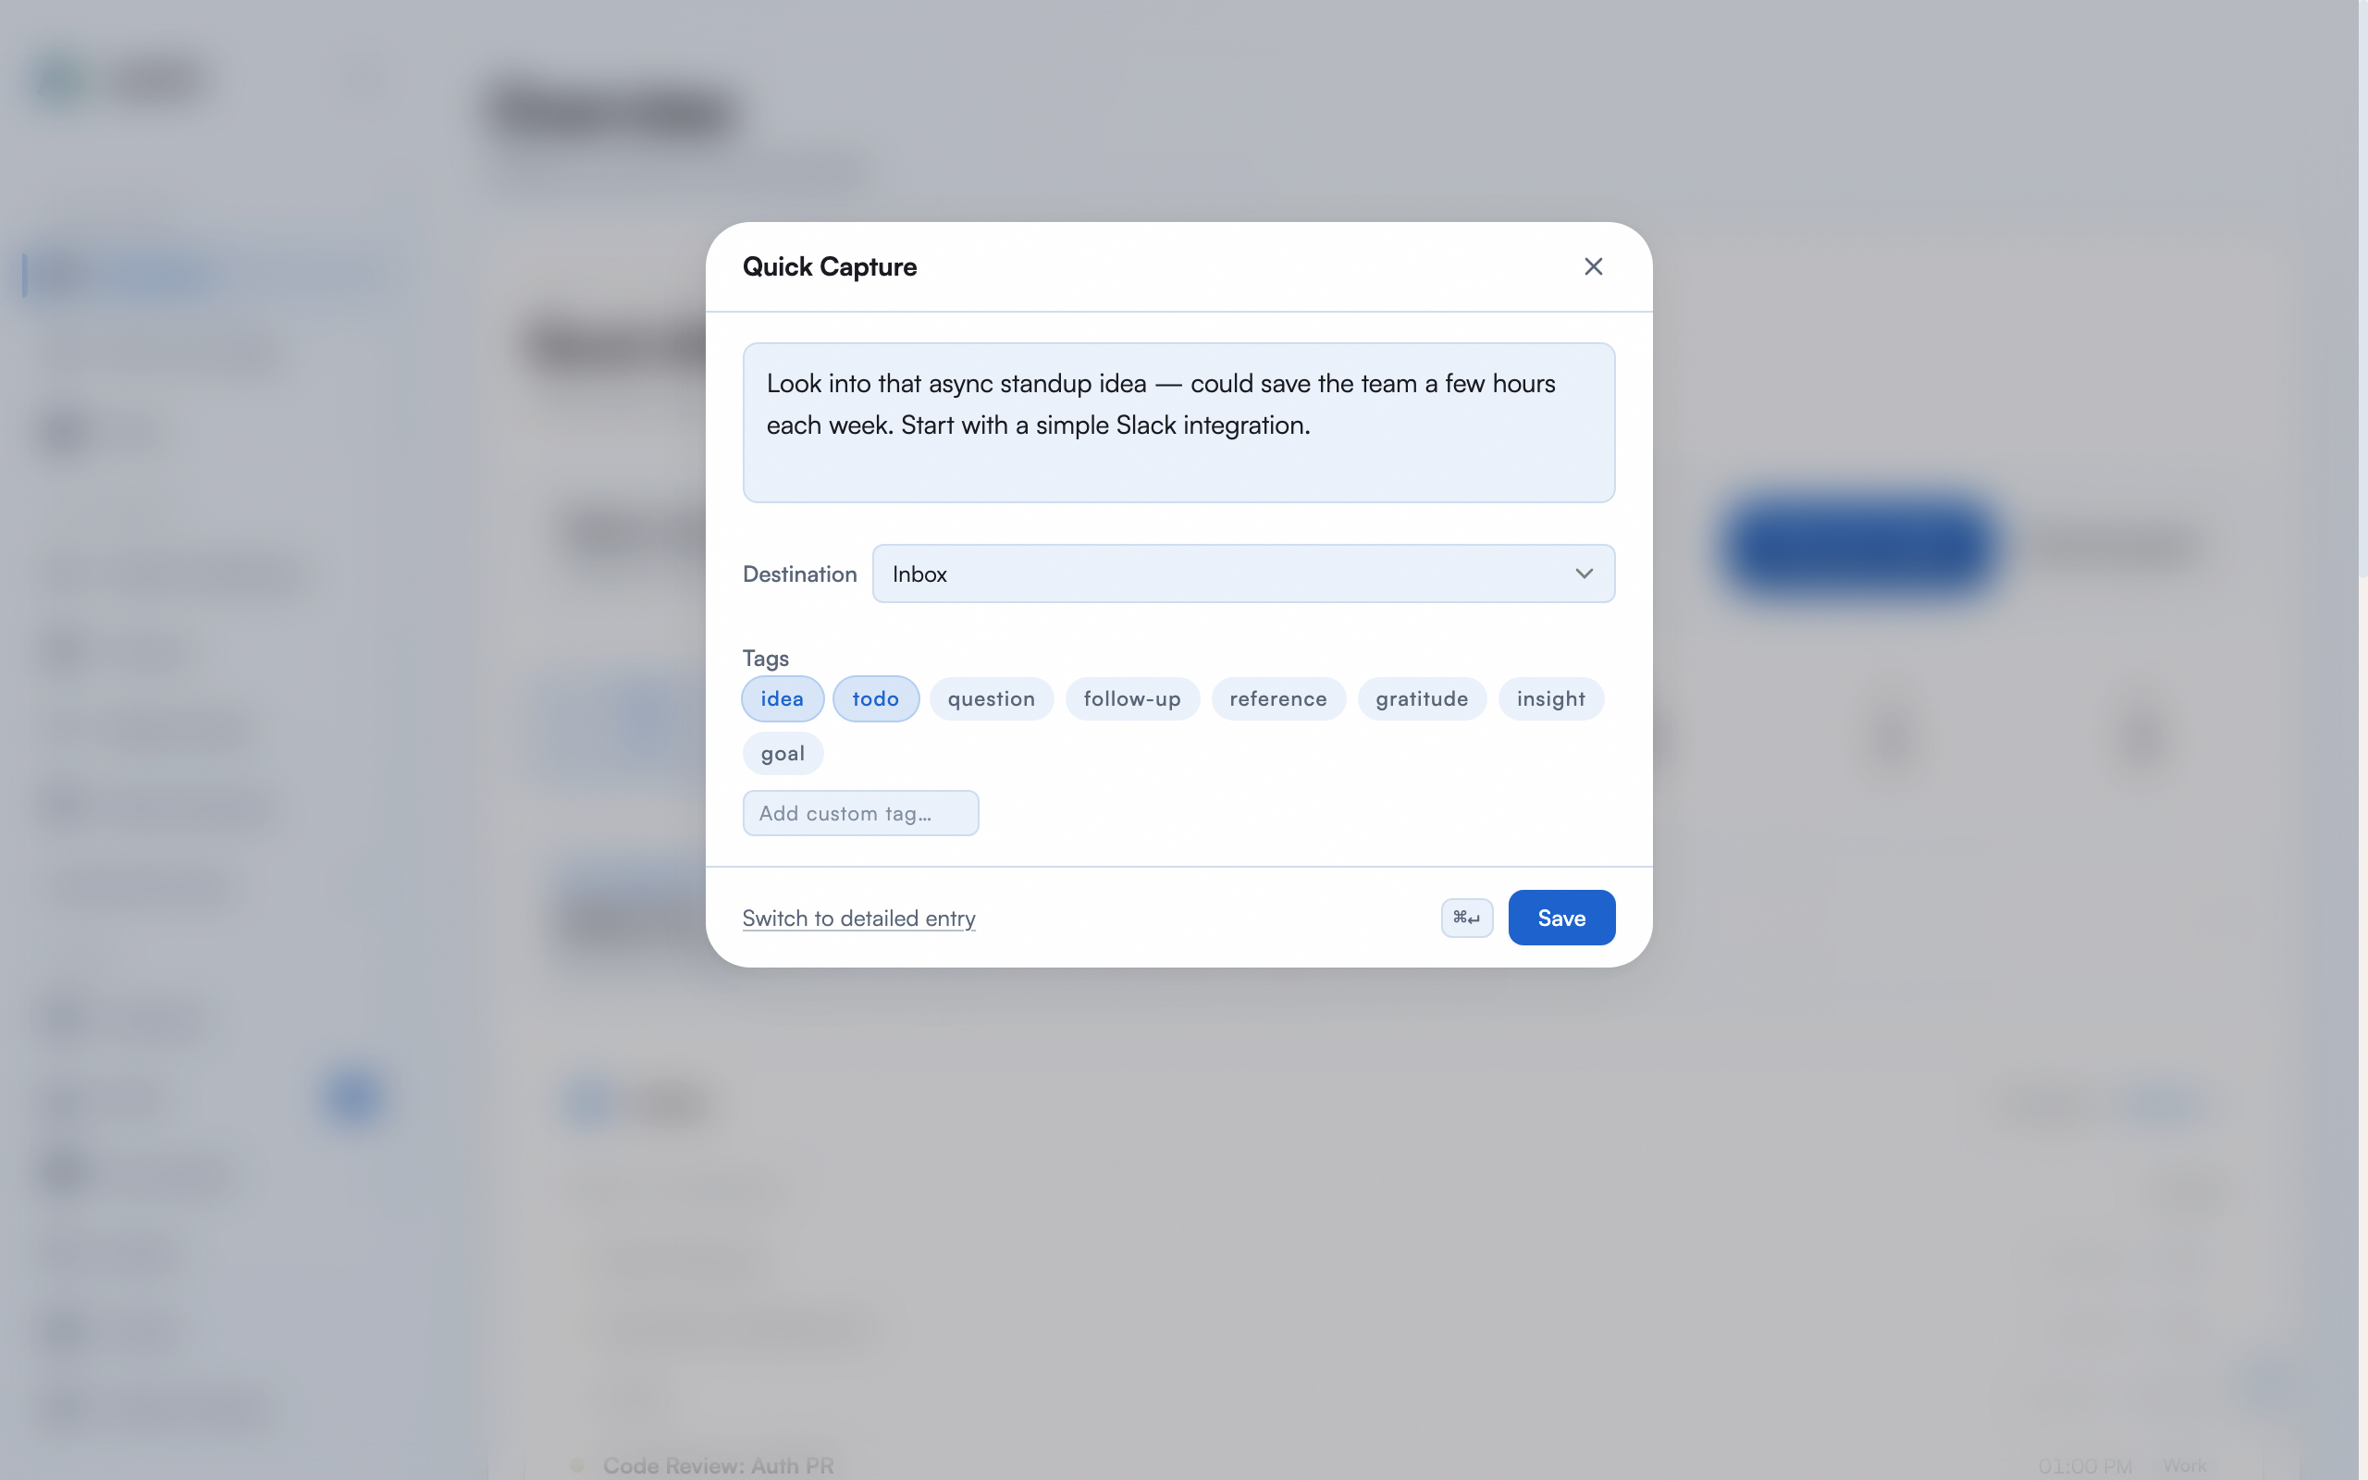This screenshot has height=1480, width=2368.
Task: Click inside the note text area
Action: pos(1178,423)
